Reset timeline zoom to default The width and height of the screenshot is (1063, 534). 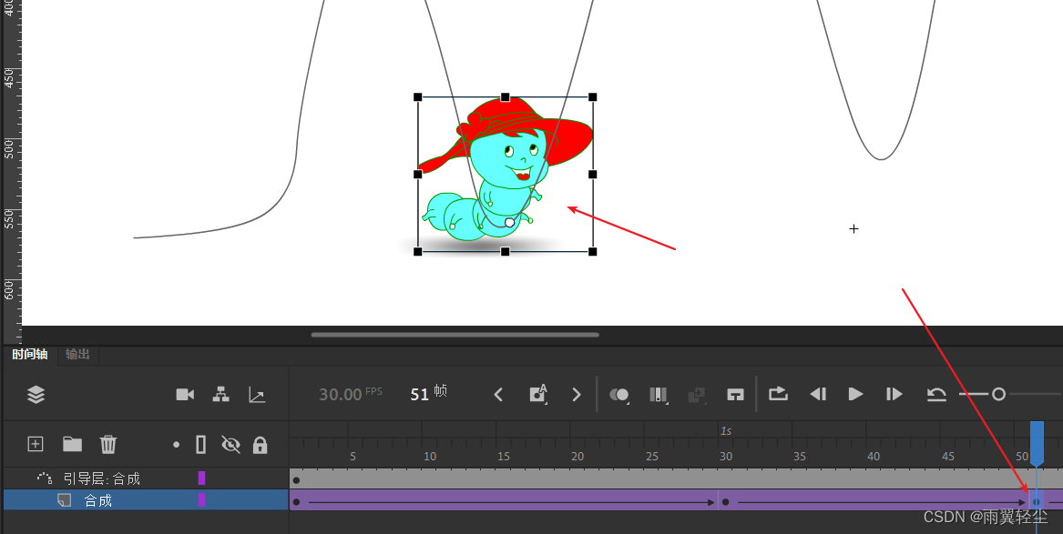click(937, 394)
